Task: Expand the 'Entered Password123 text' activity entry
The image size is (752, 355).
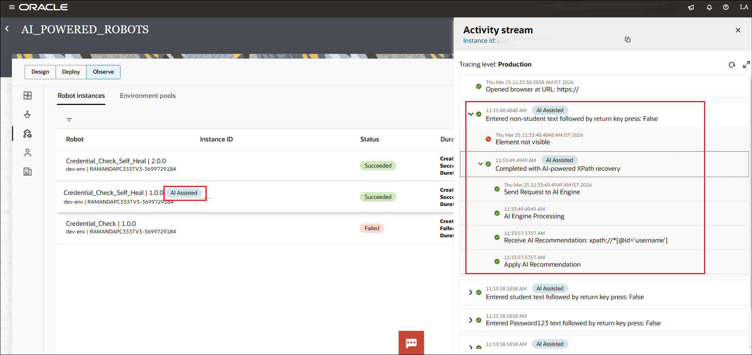Action: point(471,320)
